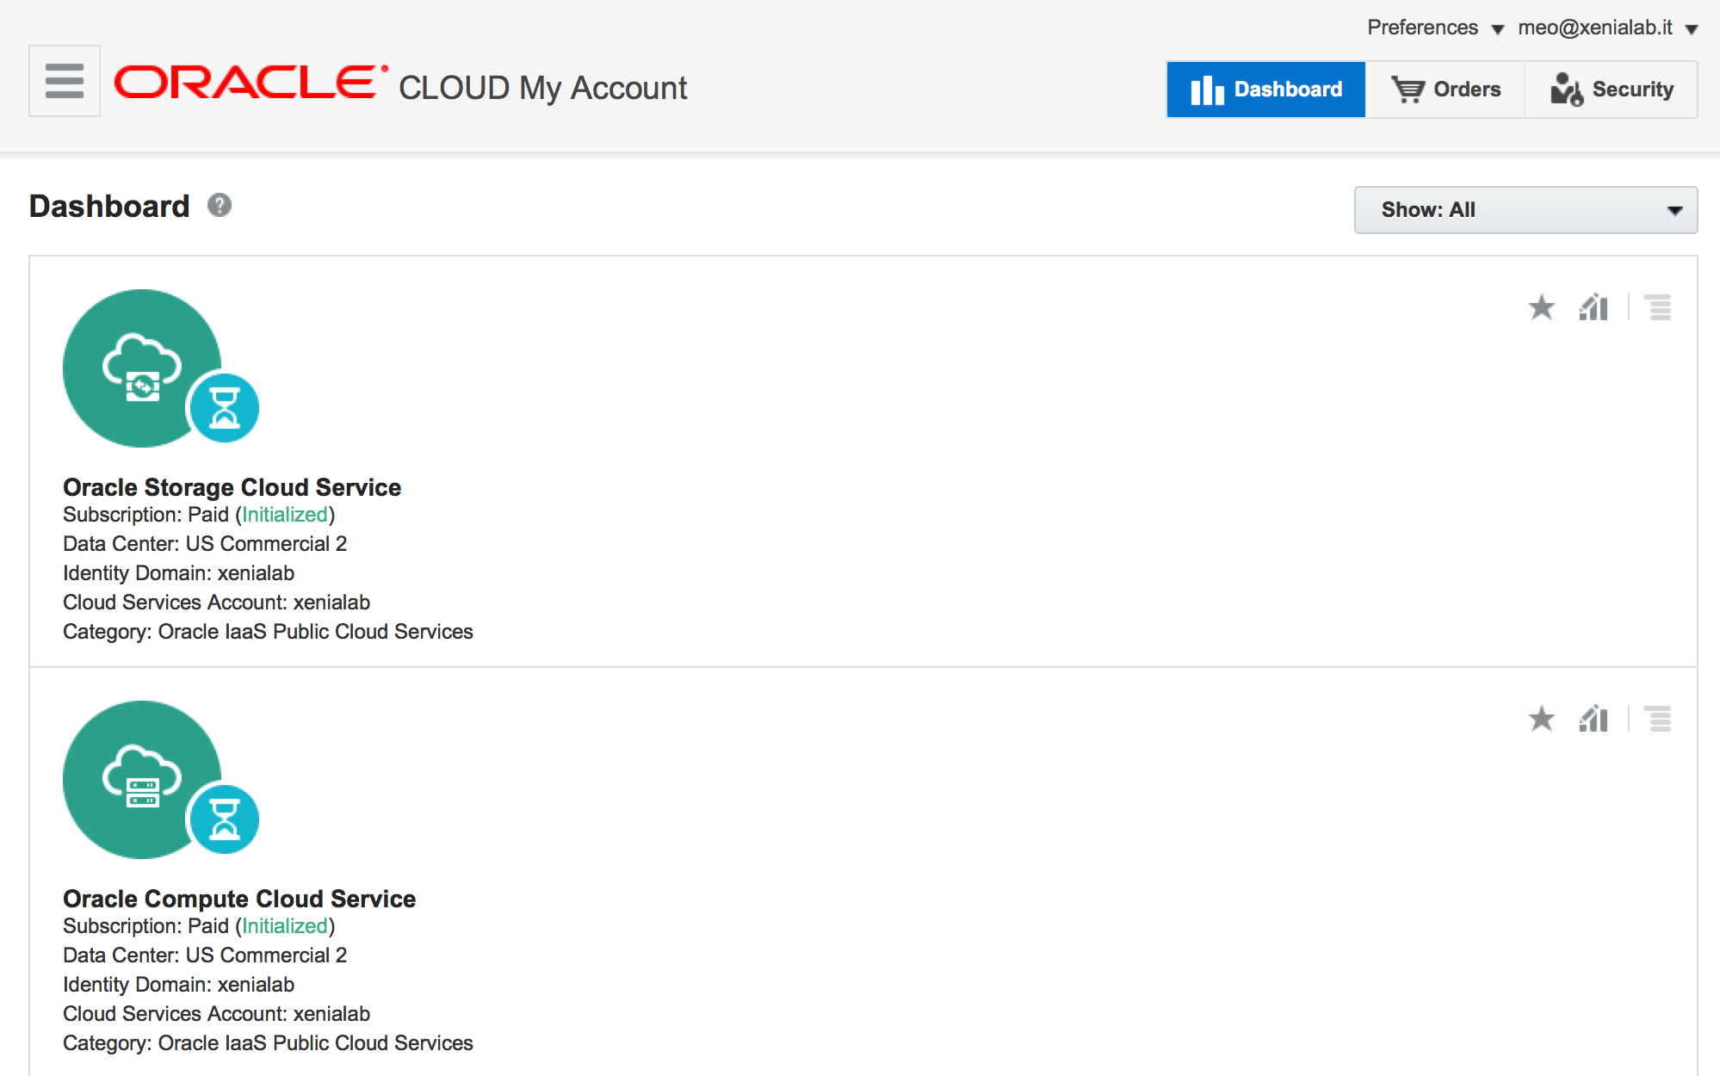Click Cloud Services Account line in Compute card
The height and width of the screenshot is (1076, 1720).
tap(216, 1014)
